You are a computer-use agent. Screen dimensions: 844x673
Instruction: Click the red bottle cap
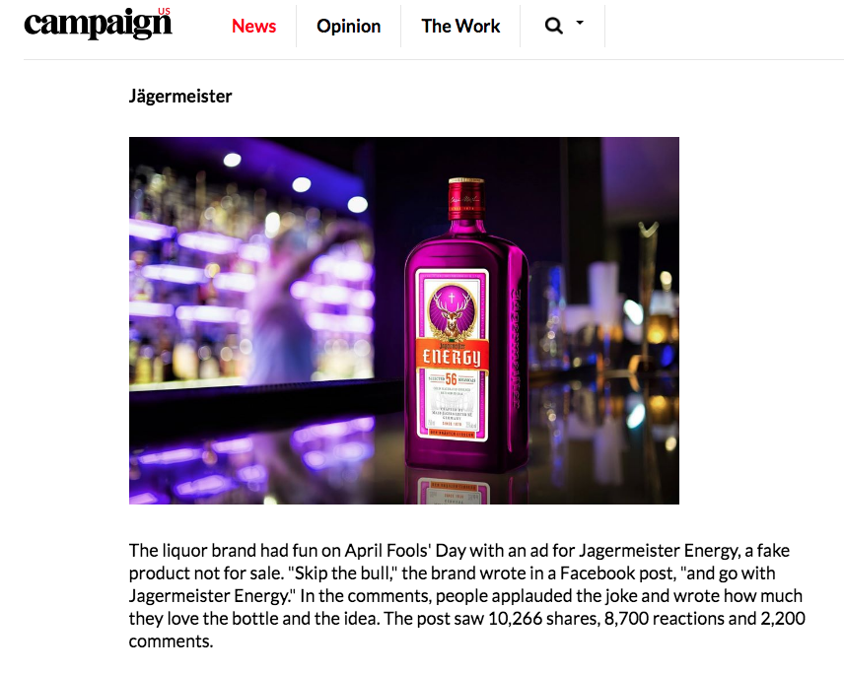(466, 198)
